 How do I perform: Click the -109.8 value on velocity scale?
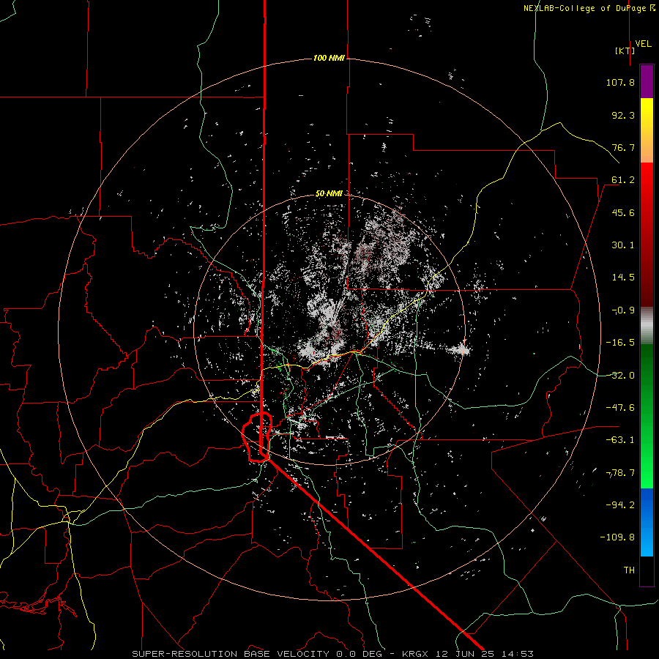pos(617,537)
